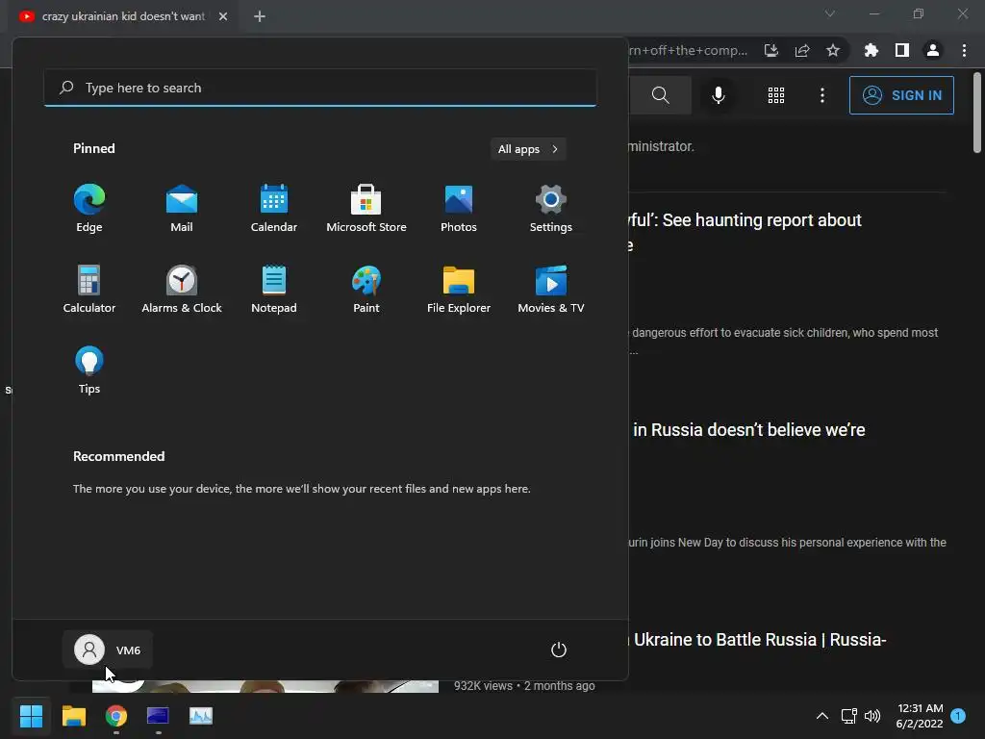
Task: Click the Chrome address bar URL text
Action: tap(689, 50)
